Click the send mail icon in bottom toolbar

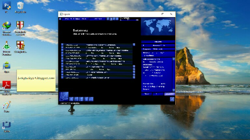coord(91,99)
